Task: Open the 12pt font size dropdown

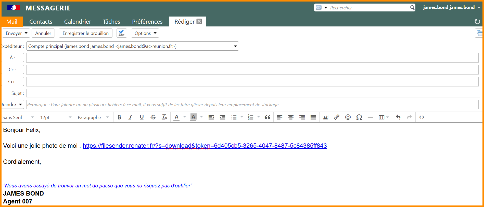Action: (56, 117)
